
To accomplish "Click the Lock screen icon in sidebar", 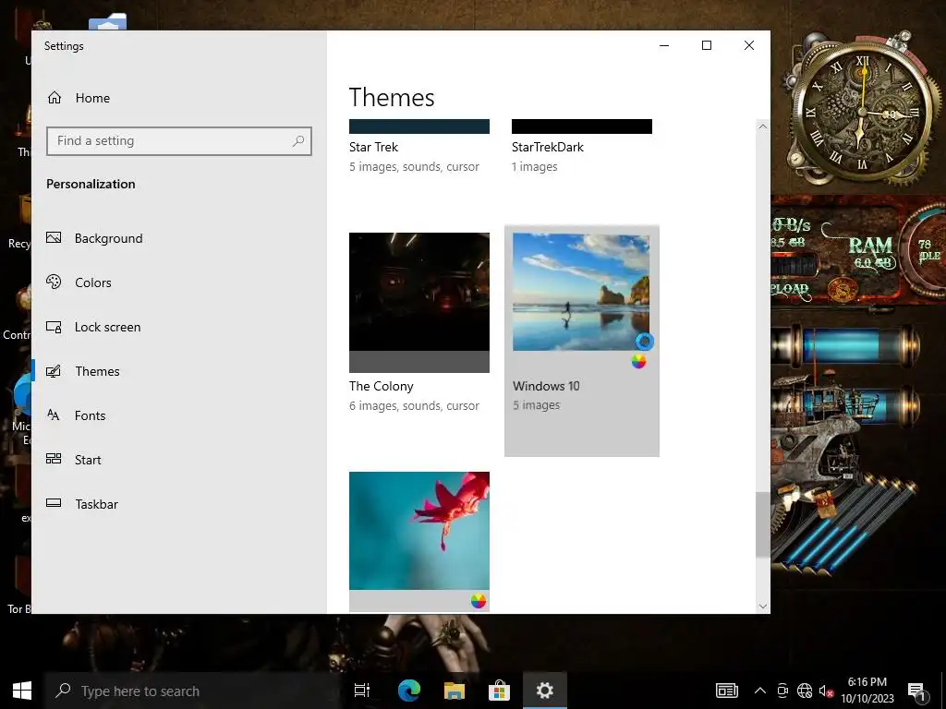I will coord(54,327).
